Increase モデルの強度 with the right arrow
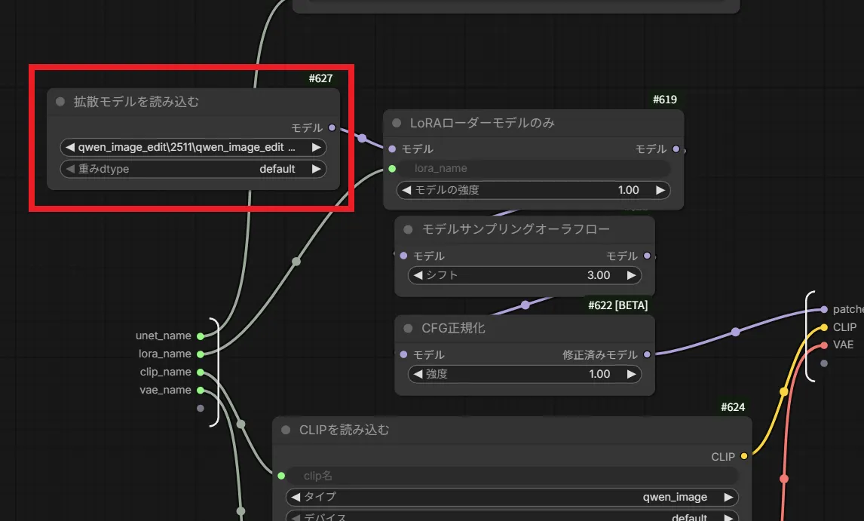 (660, 190)
